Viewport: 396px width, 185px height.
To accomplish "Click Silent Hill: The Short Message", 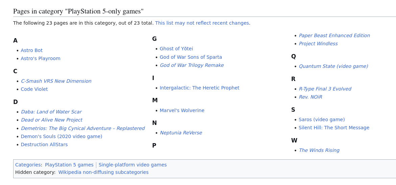I will [x=334, y=128].
